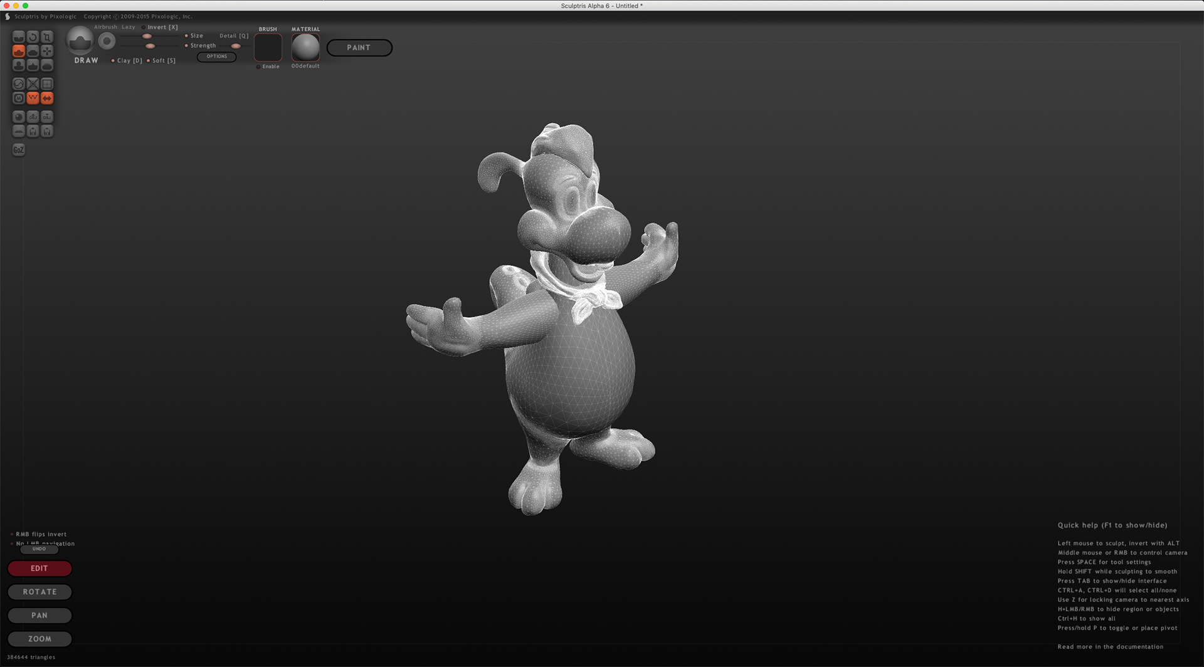Click the empty BRUSH texture slot
Screen dimensions: 1204x667
tap(268, 48)
